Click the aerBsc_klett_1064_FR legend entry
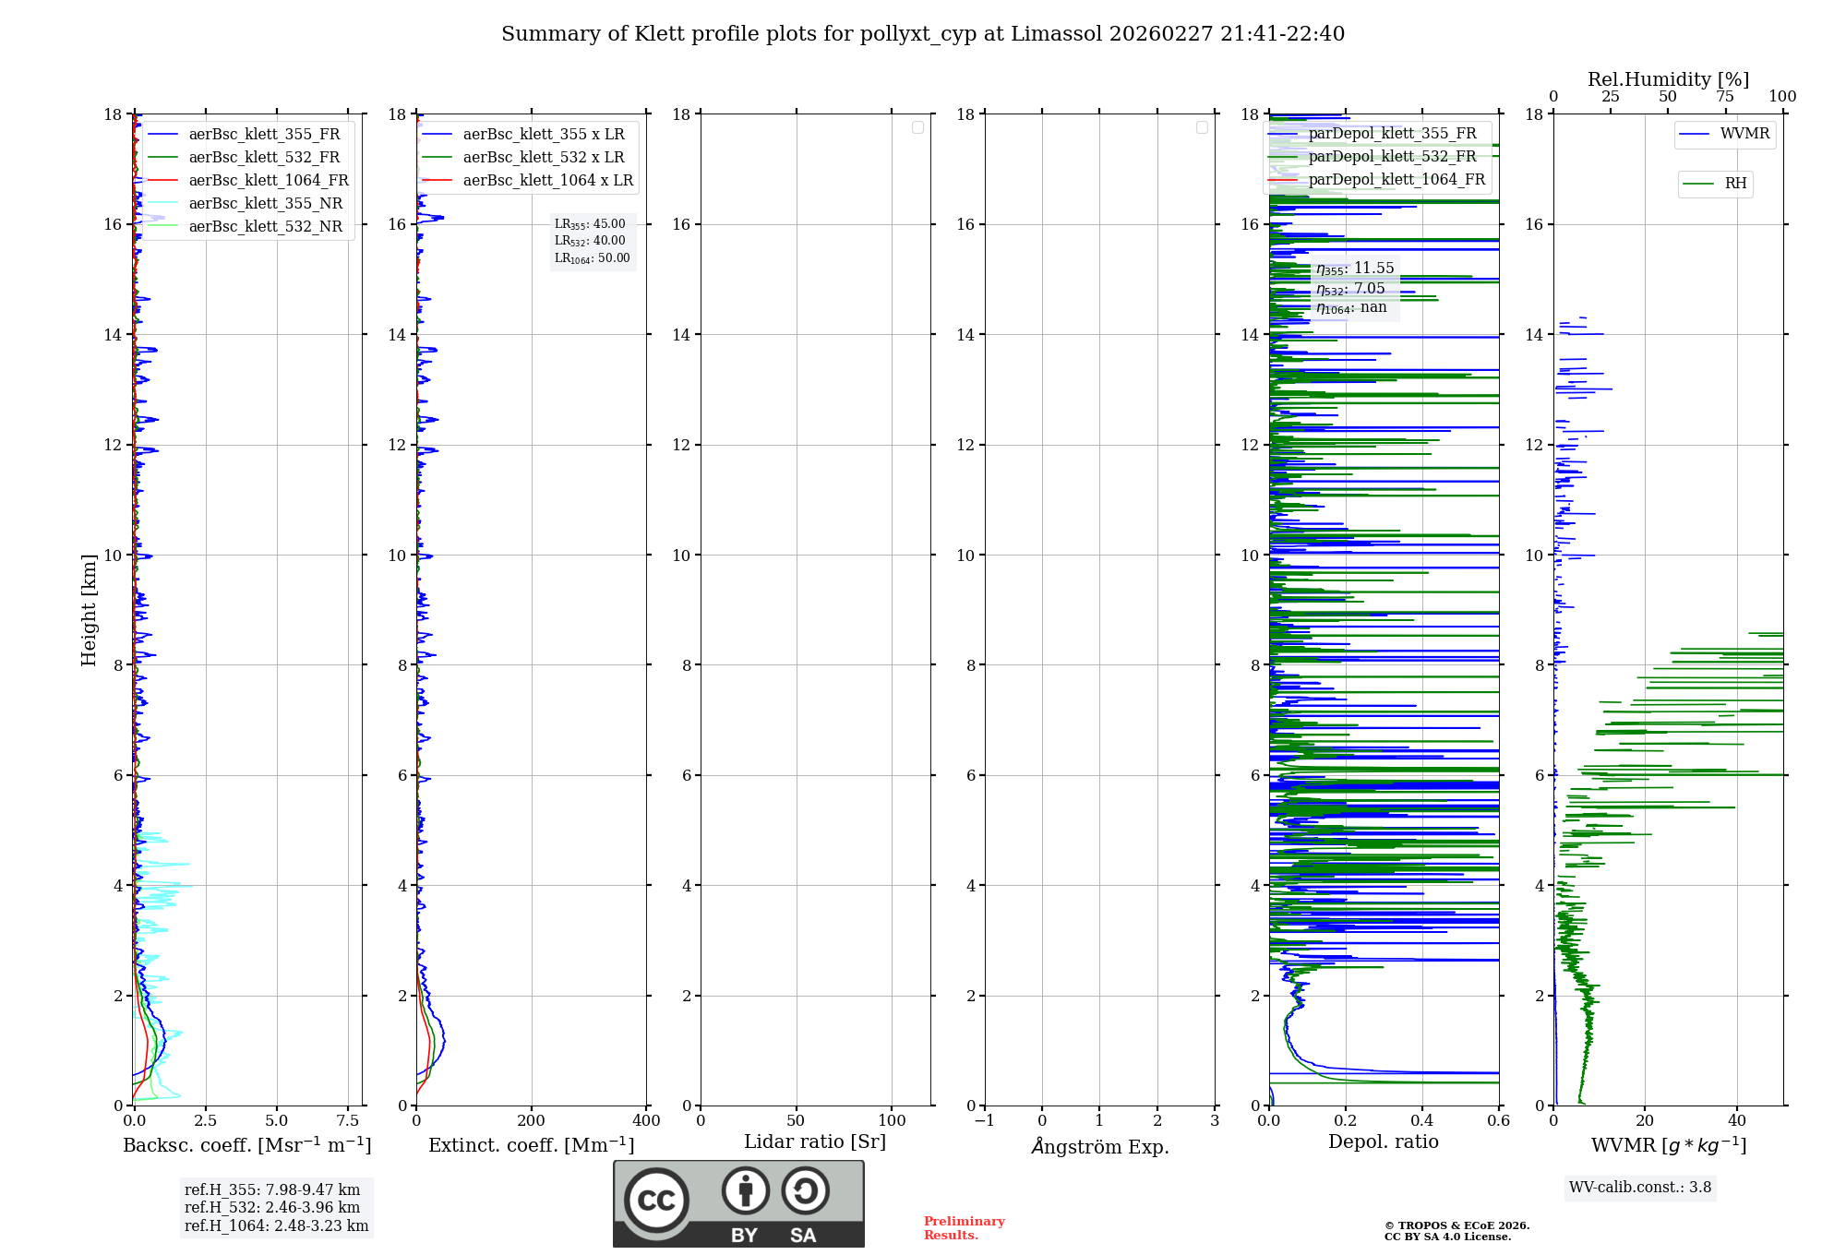Viewport: 1846px width, 1255px height. (x=269, y=181)
